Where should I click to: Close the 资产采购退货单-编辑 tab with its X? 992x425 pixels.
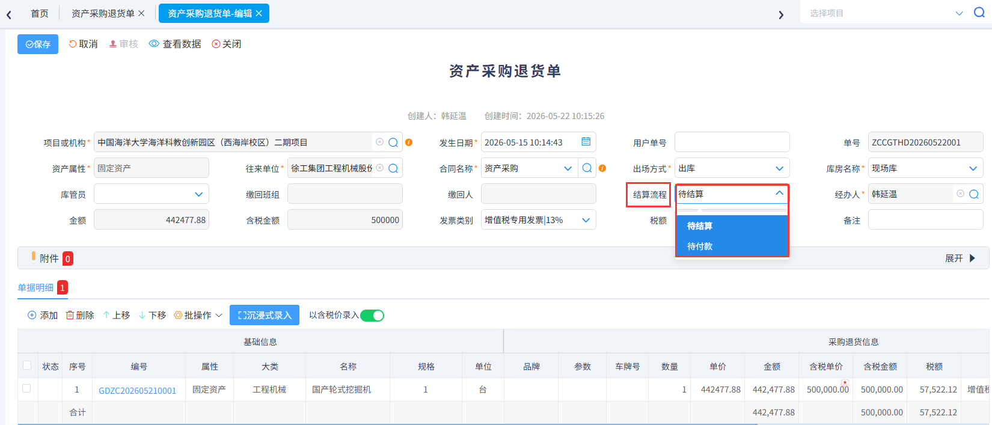(259, 13)
